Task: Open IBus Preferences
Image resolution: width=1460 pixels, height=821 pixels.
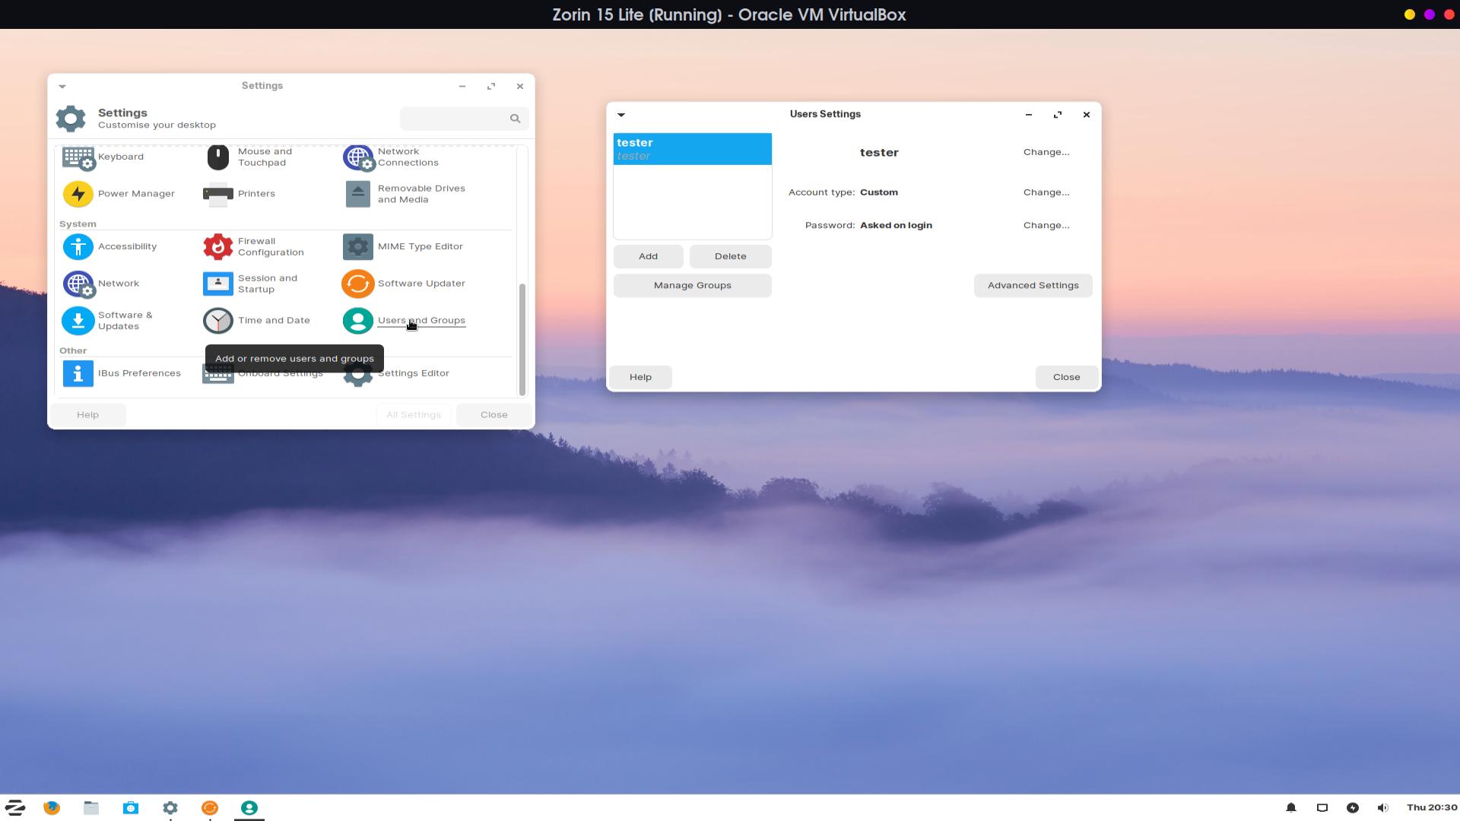Action: tap(78, 373)
